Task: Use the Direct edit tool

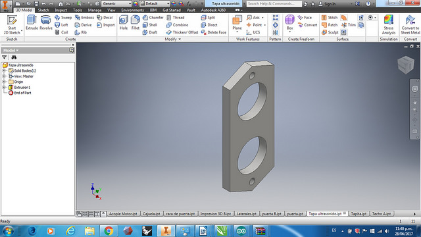Action: 209,25
